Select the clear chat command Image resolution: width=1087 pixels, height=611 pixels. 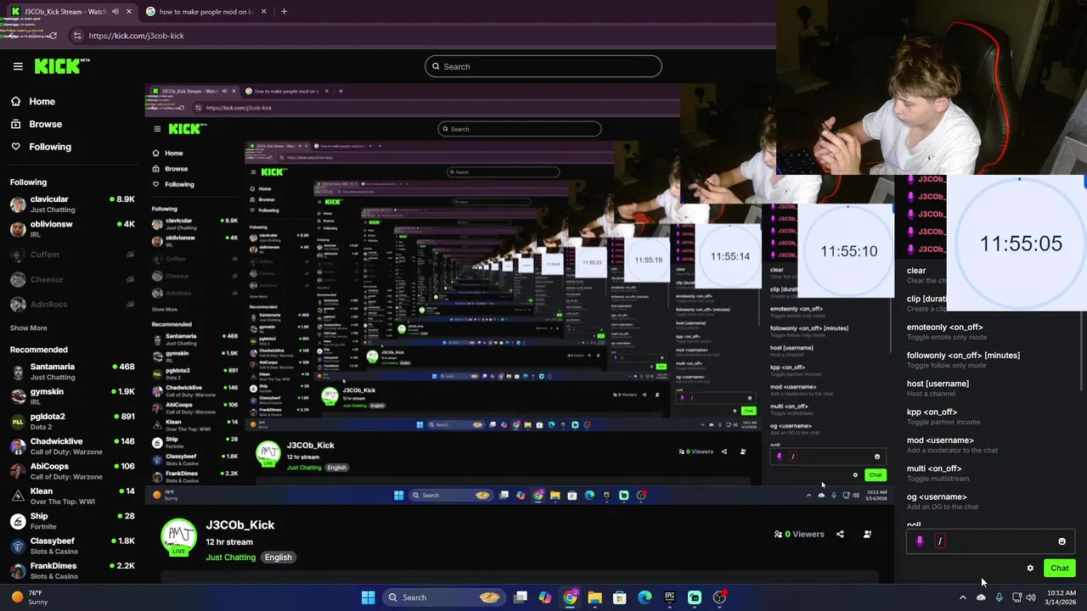926,275
